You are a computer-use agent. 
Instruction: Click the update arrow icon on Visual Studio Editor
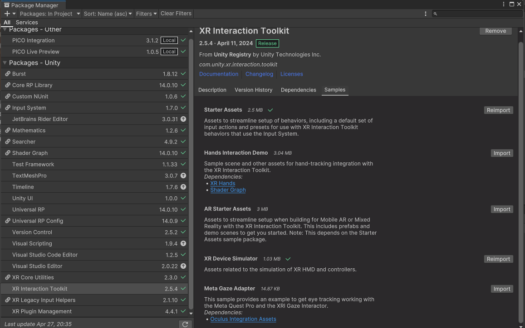(x=183, y=266)
